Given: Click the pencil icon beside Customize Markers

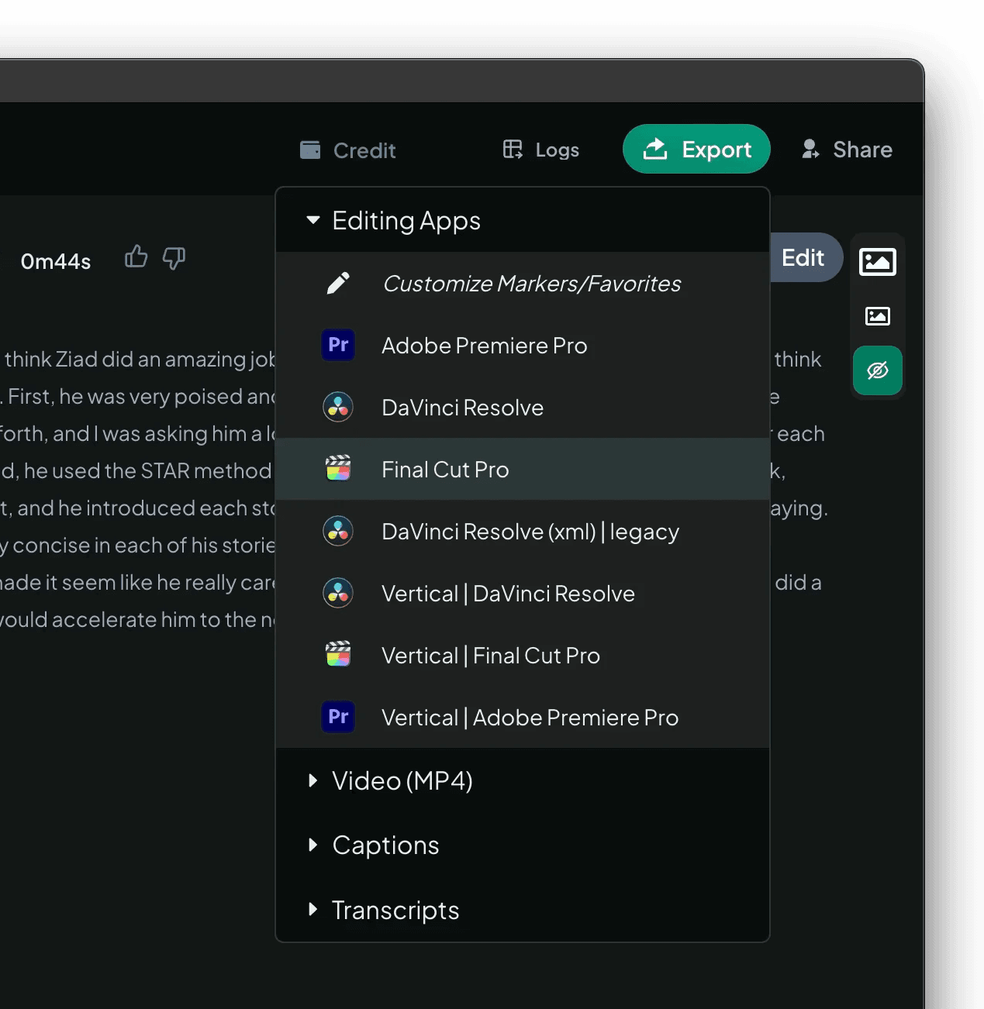Looking at the screenshot, I should click(x=338, y=284).
